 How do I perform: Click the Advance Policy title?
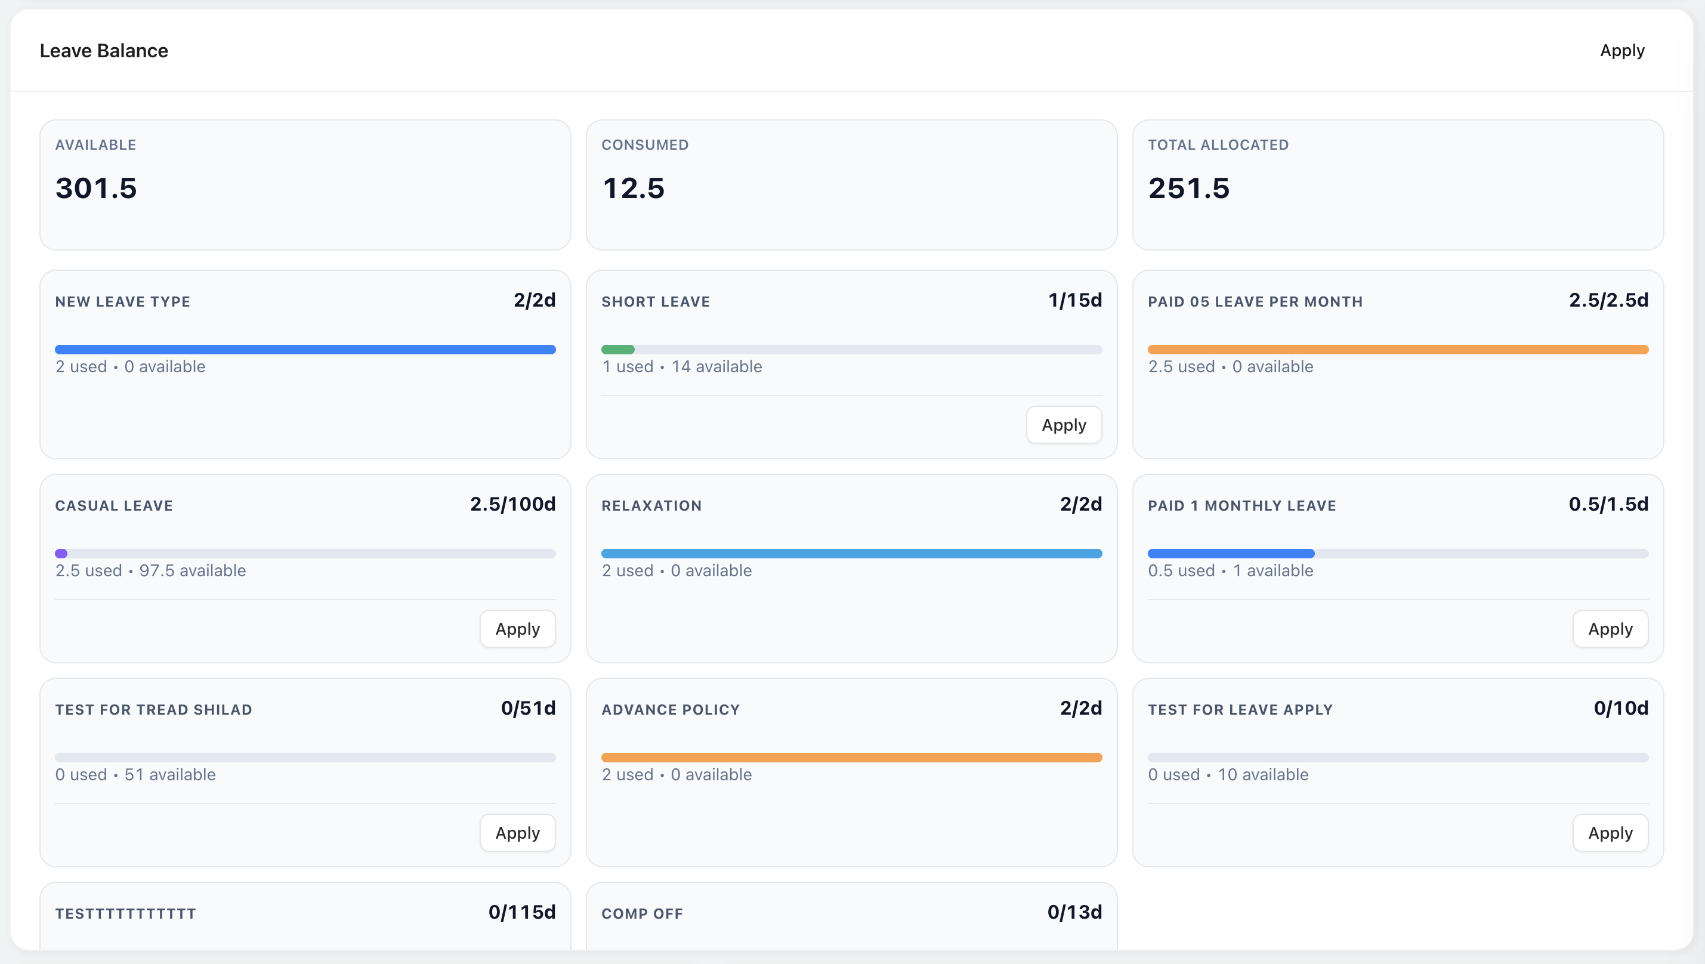pyautogui.click(x=670, y=710)
